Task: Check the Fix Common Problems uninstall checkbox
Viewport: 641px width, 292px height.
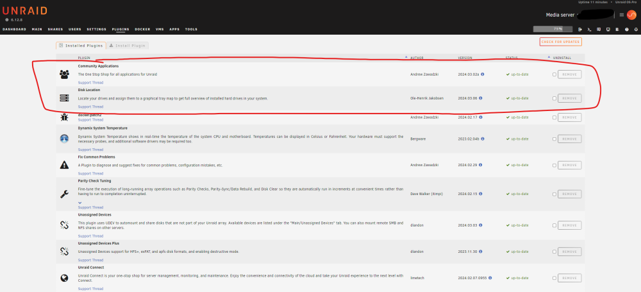Action: pyautogui.click(x=554, y=166)
